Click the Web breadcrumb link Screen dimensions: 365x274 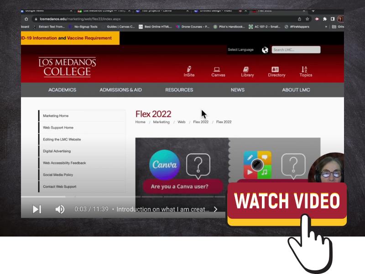click(181, 122)
